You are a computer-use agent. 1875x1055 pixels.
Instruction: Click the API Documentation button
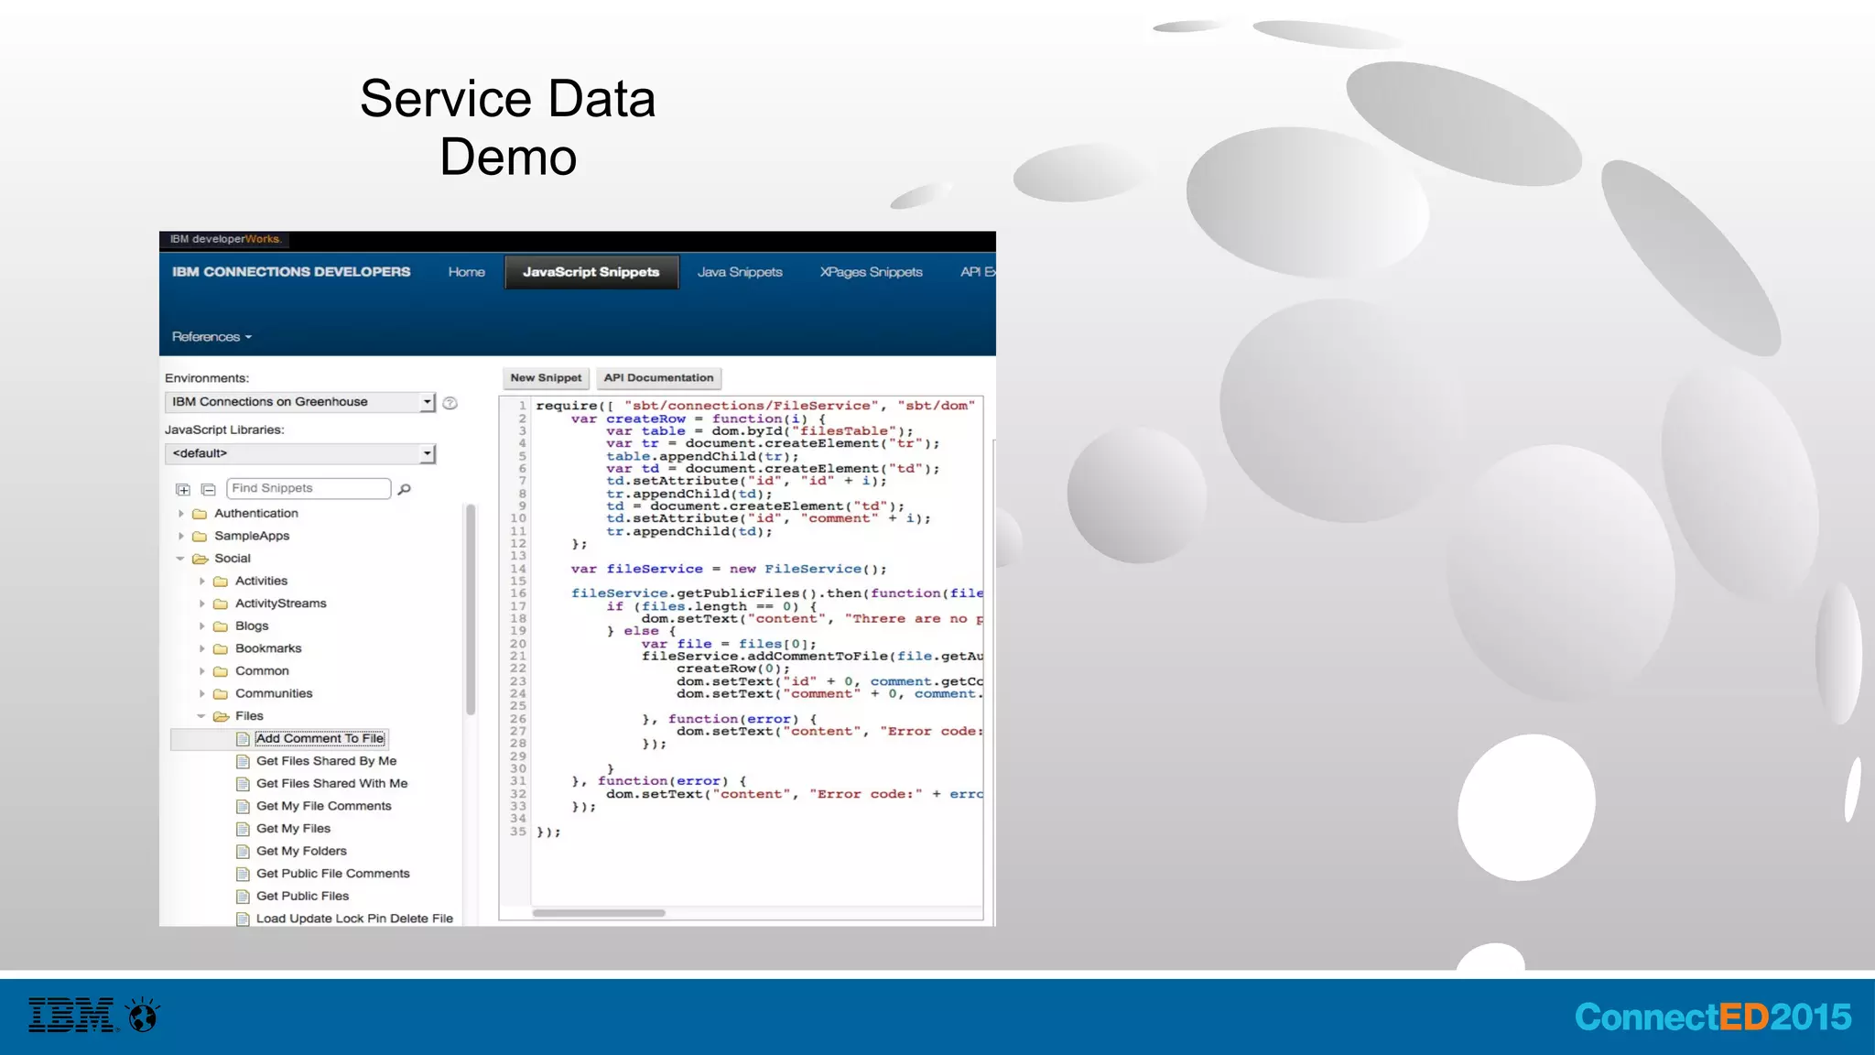(658, 378)
